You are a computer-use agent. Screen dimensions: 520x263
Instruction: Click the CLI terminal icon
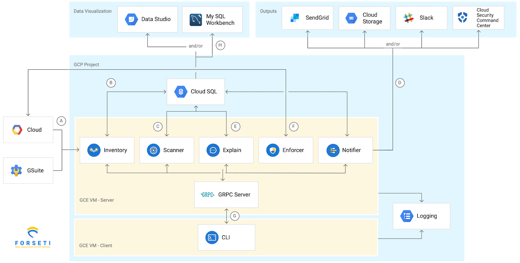pos(211,237)
